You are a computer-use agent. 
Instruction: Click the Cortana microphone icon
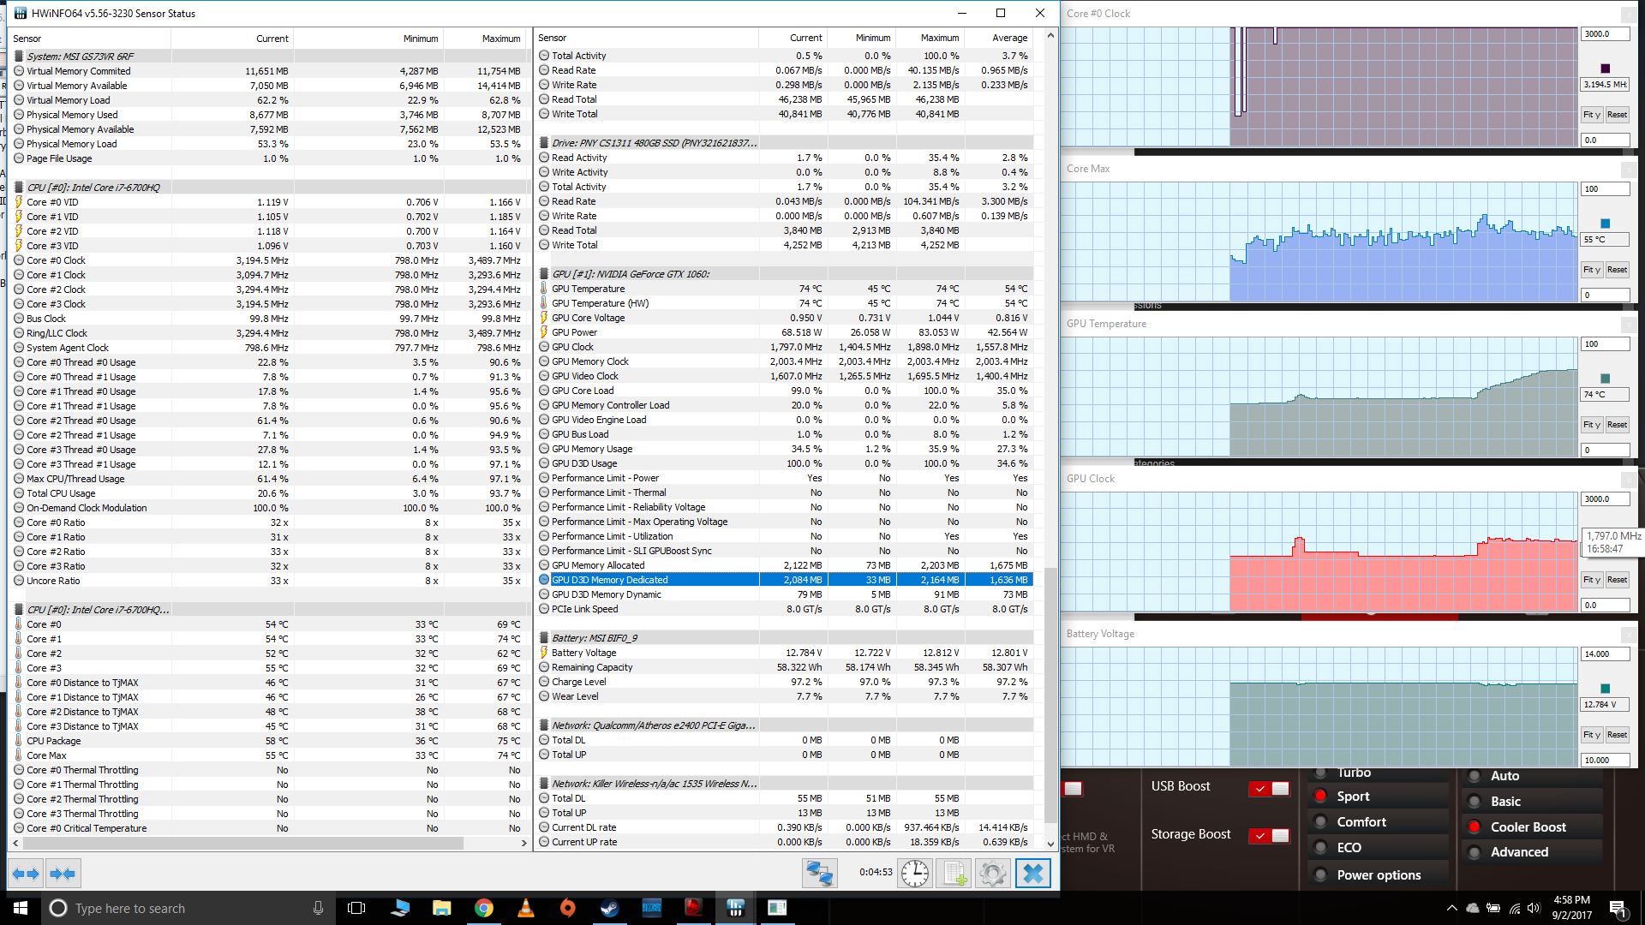coord(318,908)
